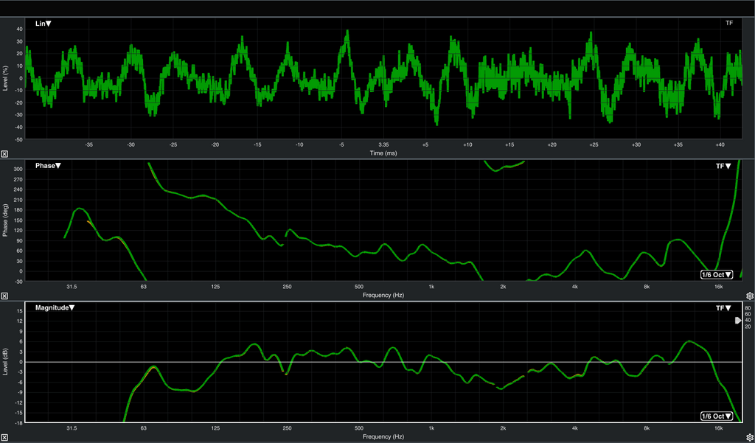755x443 pixels.
Task: Expand the TF selector in the Phase plot
Action: (723, 167)
